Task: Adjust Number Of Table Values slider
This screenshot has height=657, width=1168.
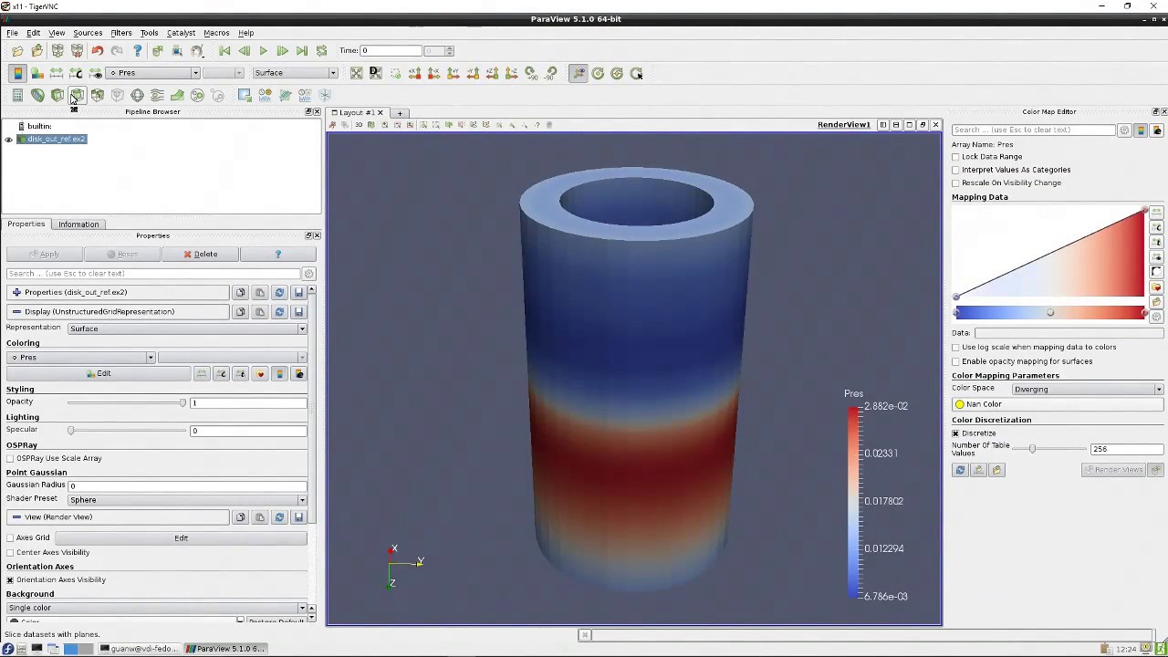Action: click(x=1051, y=449)
